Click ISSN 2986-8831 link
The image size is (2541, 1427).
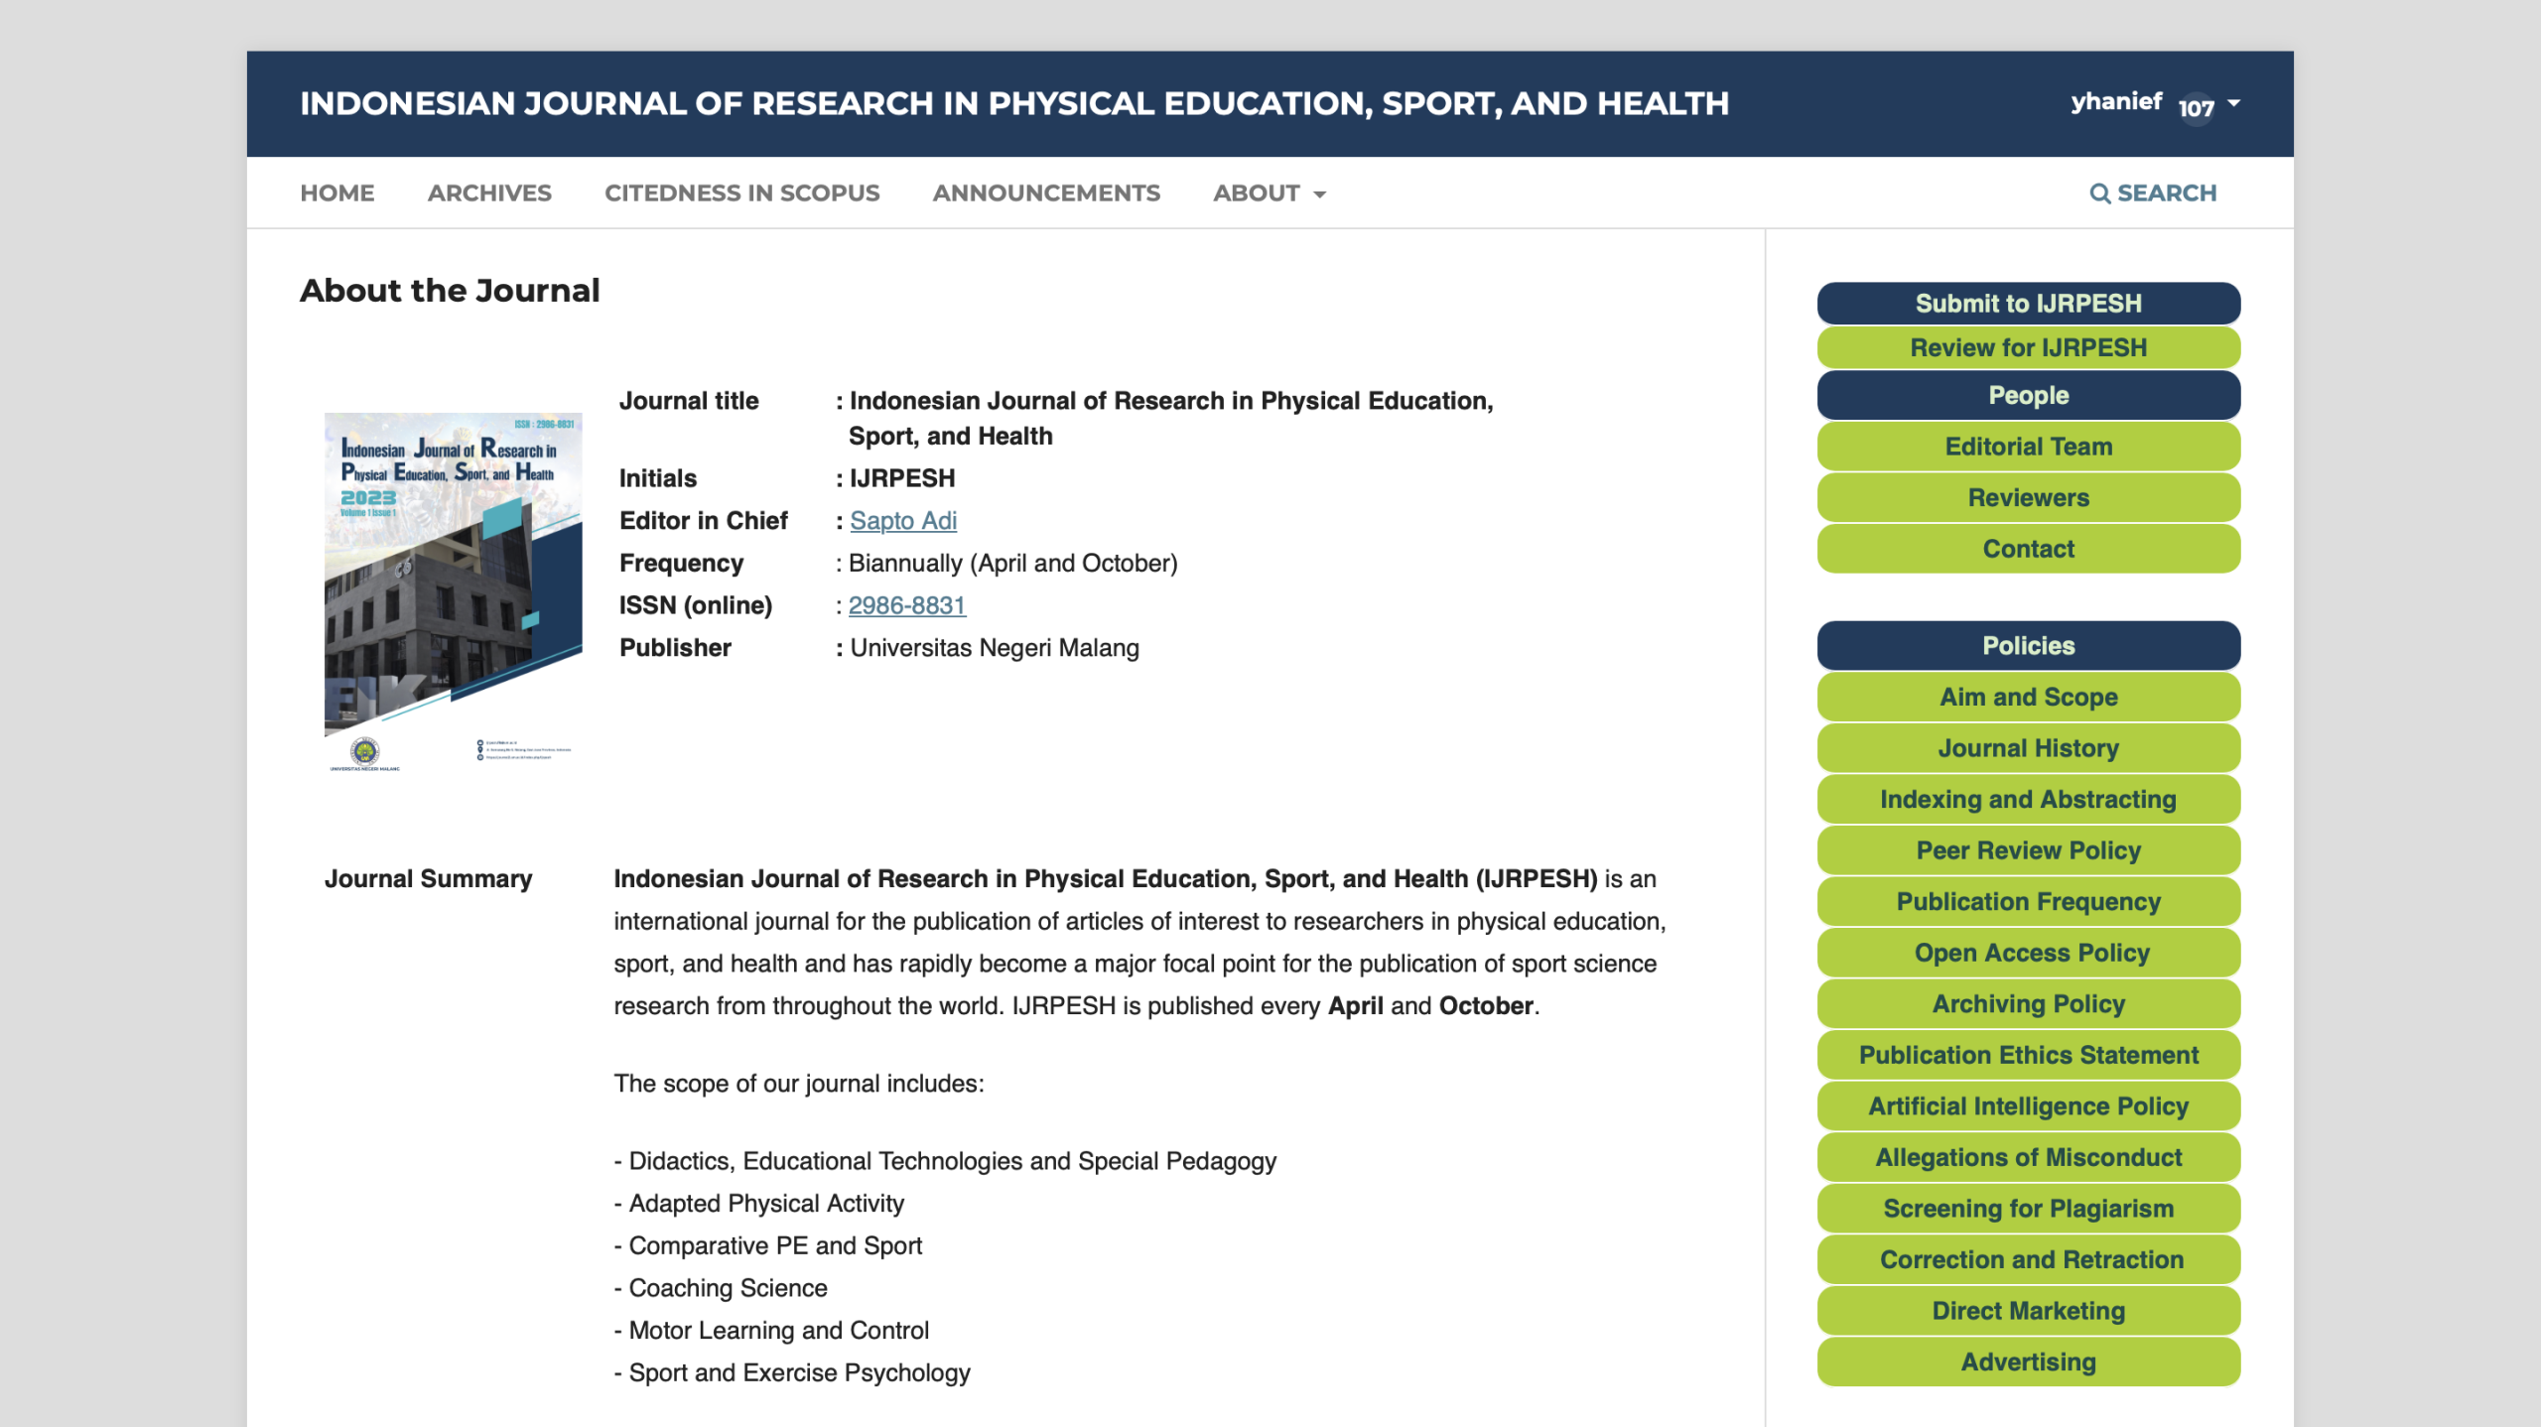(x=907, y=605)
